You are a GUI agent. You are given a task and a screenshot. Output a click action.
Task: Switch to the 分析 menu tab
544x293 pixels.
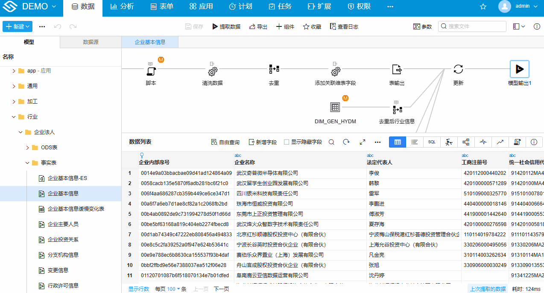click(x=123, y=6)
